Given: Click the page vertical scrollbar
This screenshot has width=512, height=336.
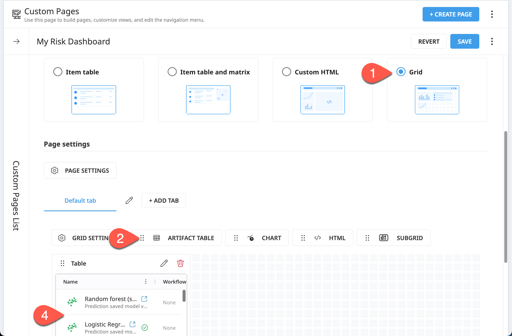Looking at the screenshot, I should (x=506, y=197).
